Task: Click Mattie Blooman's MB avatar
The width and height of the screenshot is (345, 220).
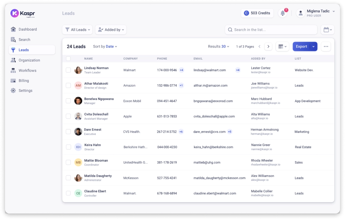Action: [x=78, y=162]
